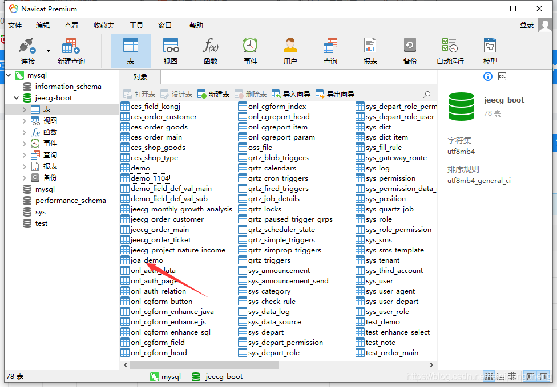
Task: Click the 导出向导 button
Action: coord(335,95)
